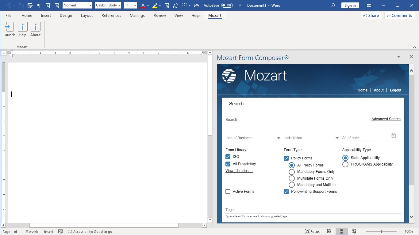Uncheck the ISO library checkbox
Screen dimensions: 419x235
click(x=228, y=157)
